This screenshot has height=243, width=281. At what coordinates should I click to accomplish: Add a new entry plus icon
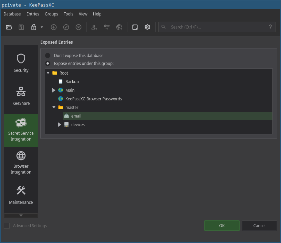[x=54, y=27]
